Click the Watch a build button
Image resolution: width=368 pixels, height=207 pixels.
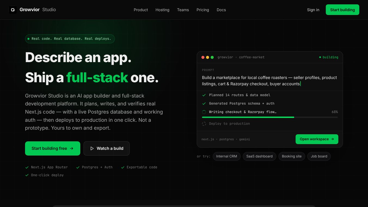click(106, 148)
